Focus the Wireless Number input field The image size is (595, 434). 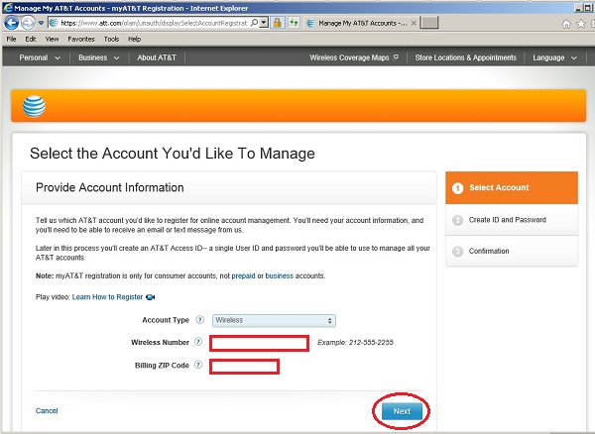point(259,343)
